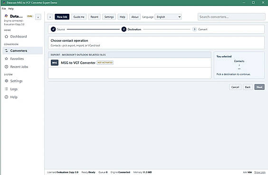Click the About button
Image resolution: width=268 pixels, height=175 pixels.
point(135,17)
